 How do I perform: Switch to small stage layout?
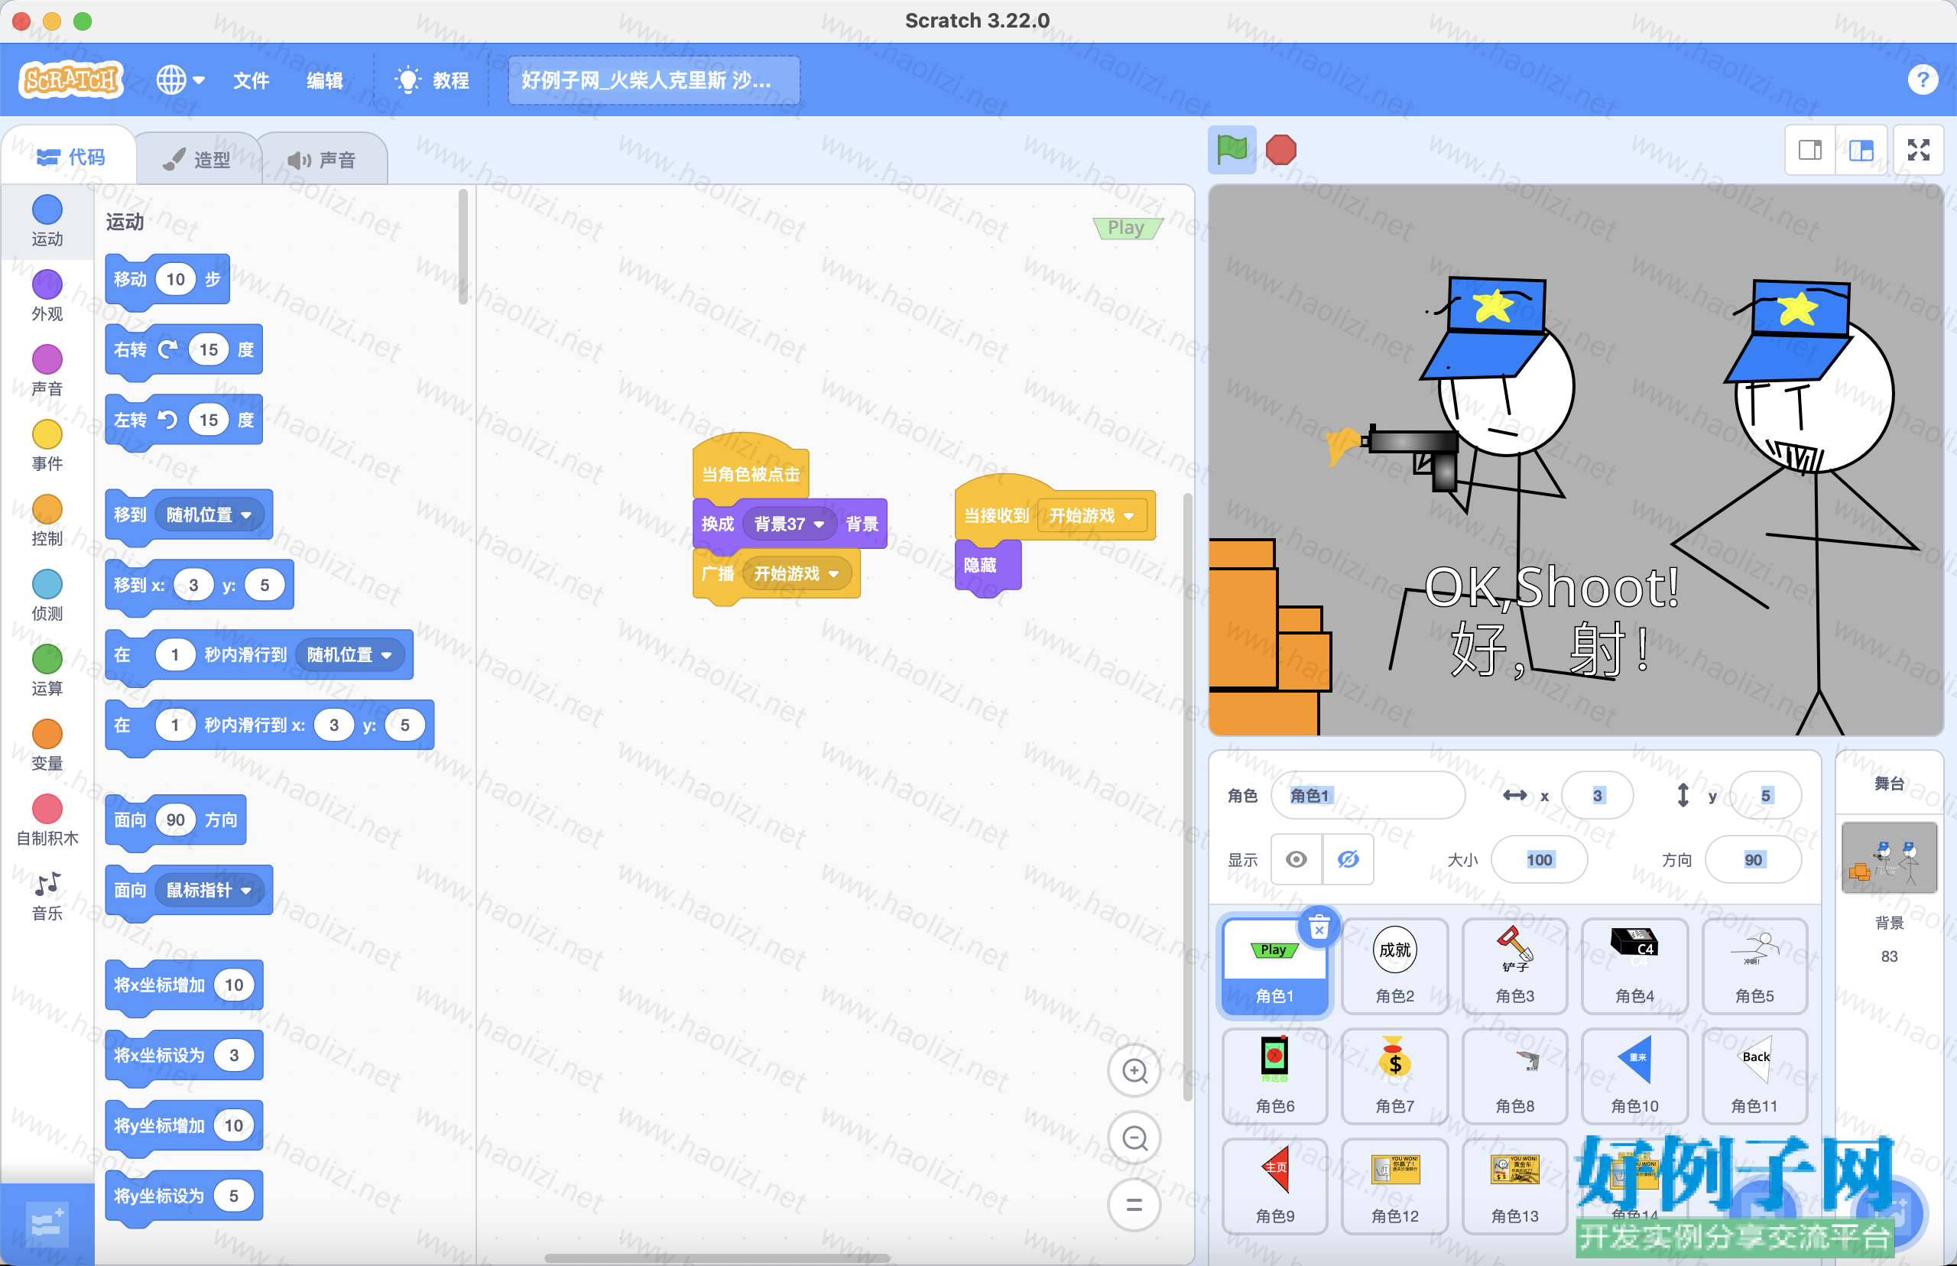[1810, 150]
